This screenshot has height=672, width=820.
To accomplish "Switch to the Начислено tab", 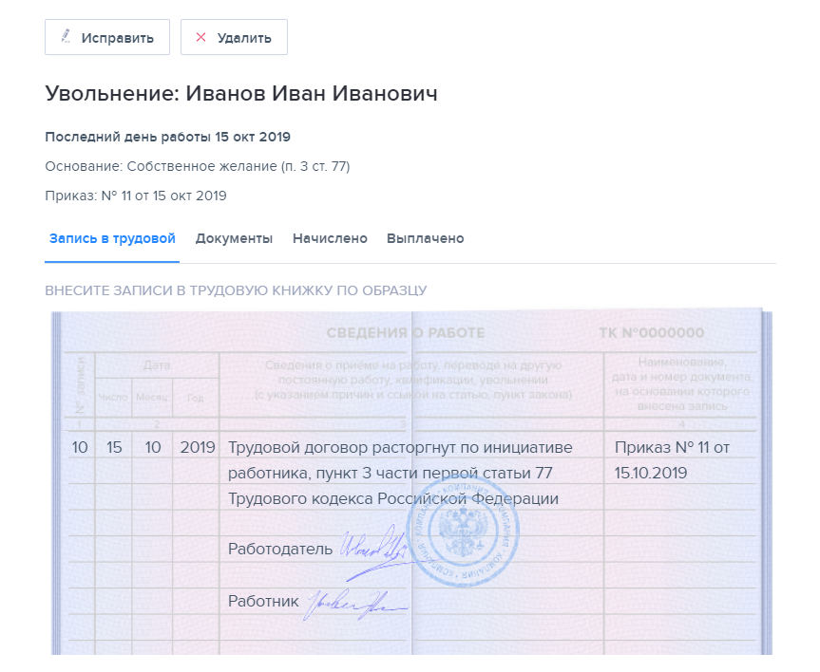I will tap(330, 238).
